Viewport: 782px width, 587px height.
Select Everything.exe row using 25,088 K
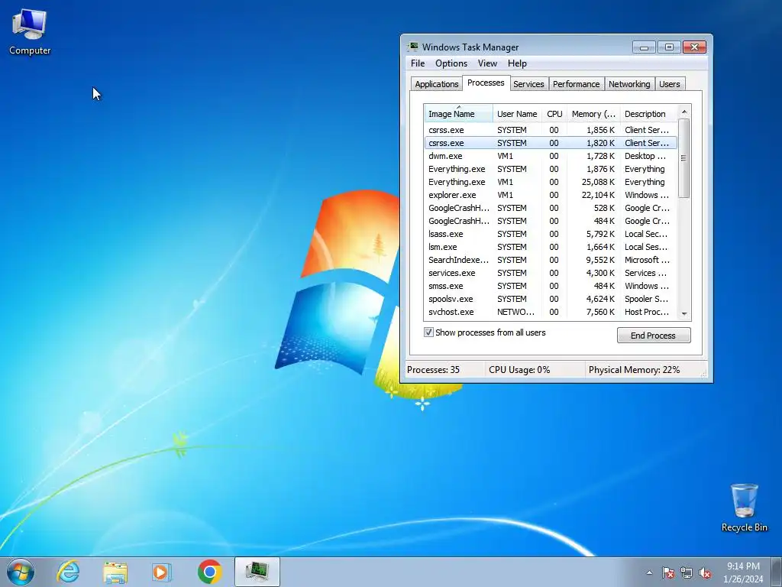[x=551, y=182]
